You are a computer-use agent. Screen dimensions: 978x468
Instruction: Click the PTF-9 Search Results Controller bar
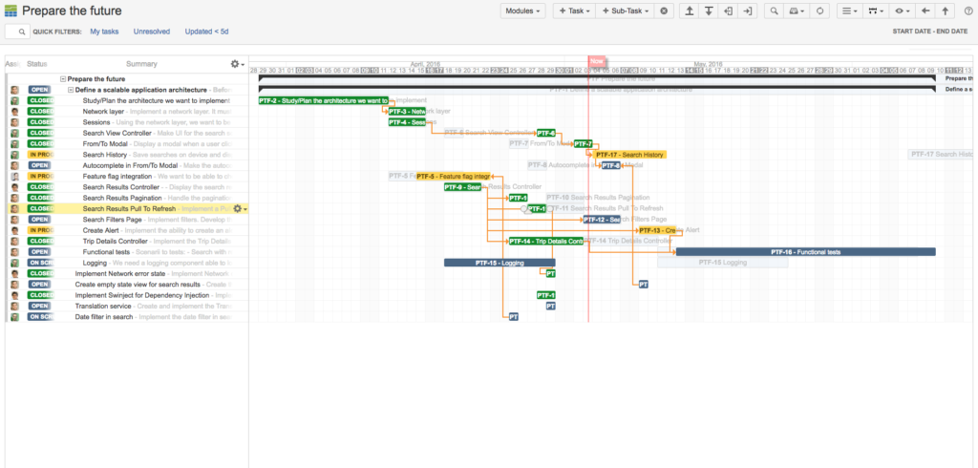pos(463,187)
